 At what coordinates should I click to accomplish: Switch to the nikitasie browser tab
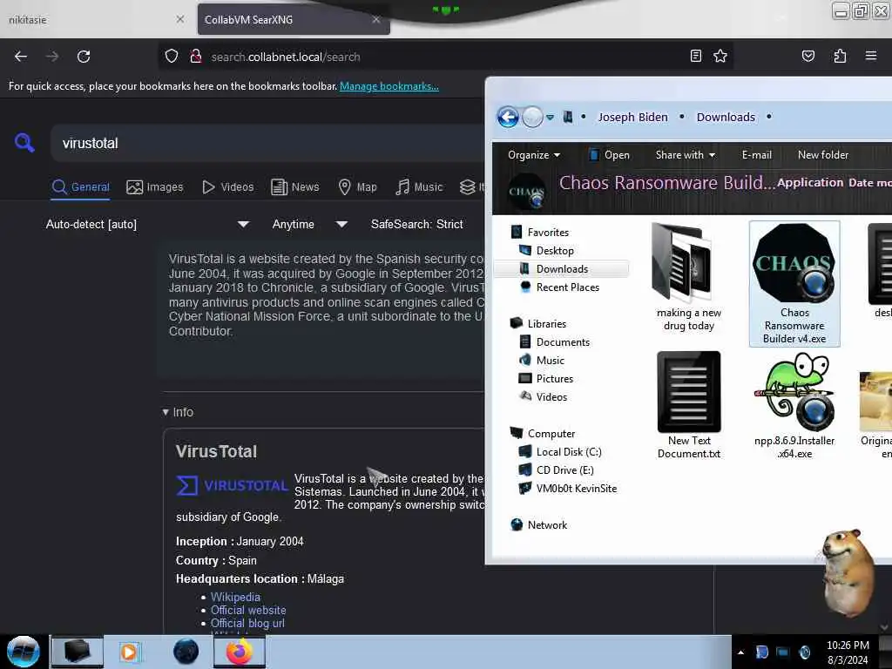click(x=96, y=19)
